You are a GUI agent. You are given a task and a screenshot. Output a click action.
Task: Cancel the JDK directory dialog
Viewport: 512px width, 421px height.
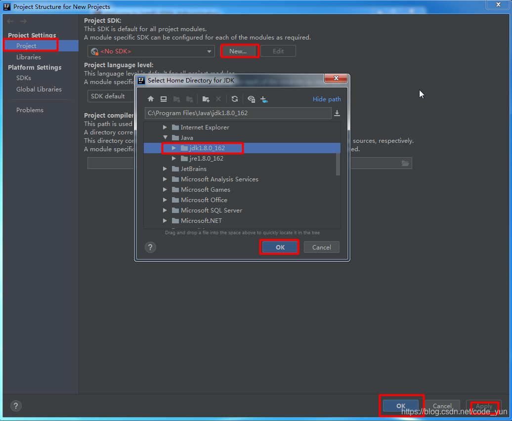[322, 248]
